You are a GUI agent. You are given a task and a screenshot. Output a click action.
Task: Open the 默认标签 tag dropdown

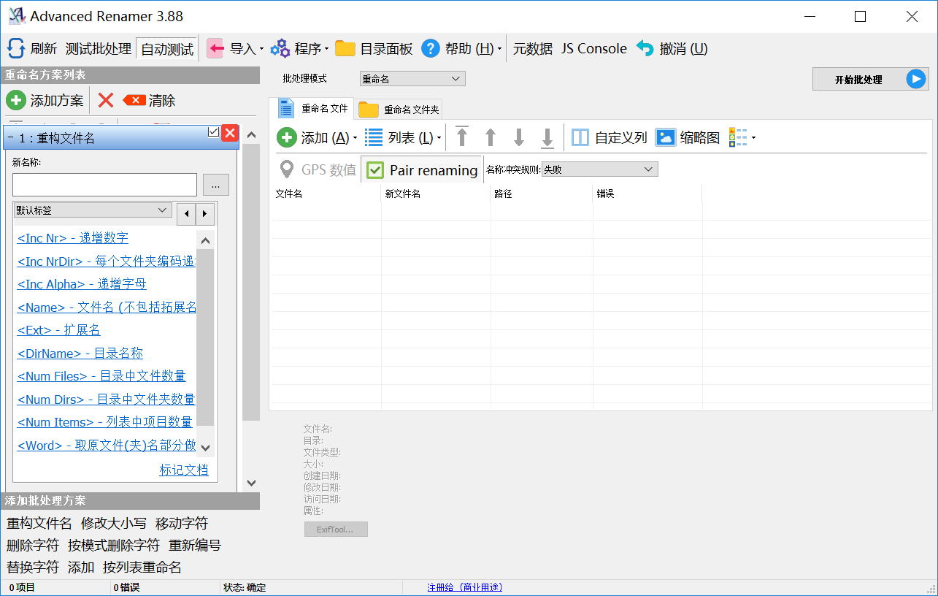[93, 210]
